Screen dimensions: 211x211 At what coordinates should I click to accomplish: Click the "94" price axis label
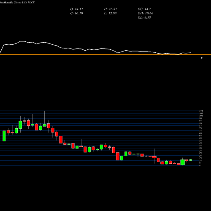pyautogui.click(x=200, y=121)
